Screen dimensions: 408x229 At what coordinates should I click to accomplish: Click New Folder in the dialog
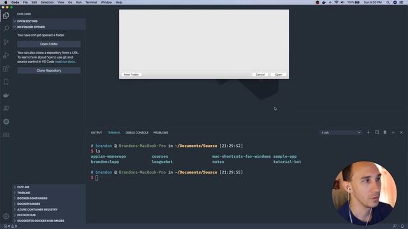coord(131,74)
